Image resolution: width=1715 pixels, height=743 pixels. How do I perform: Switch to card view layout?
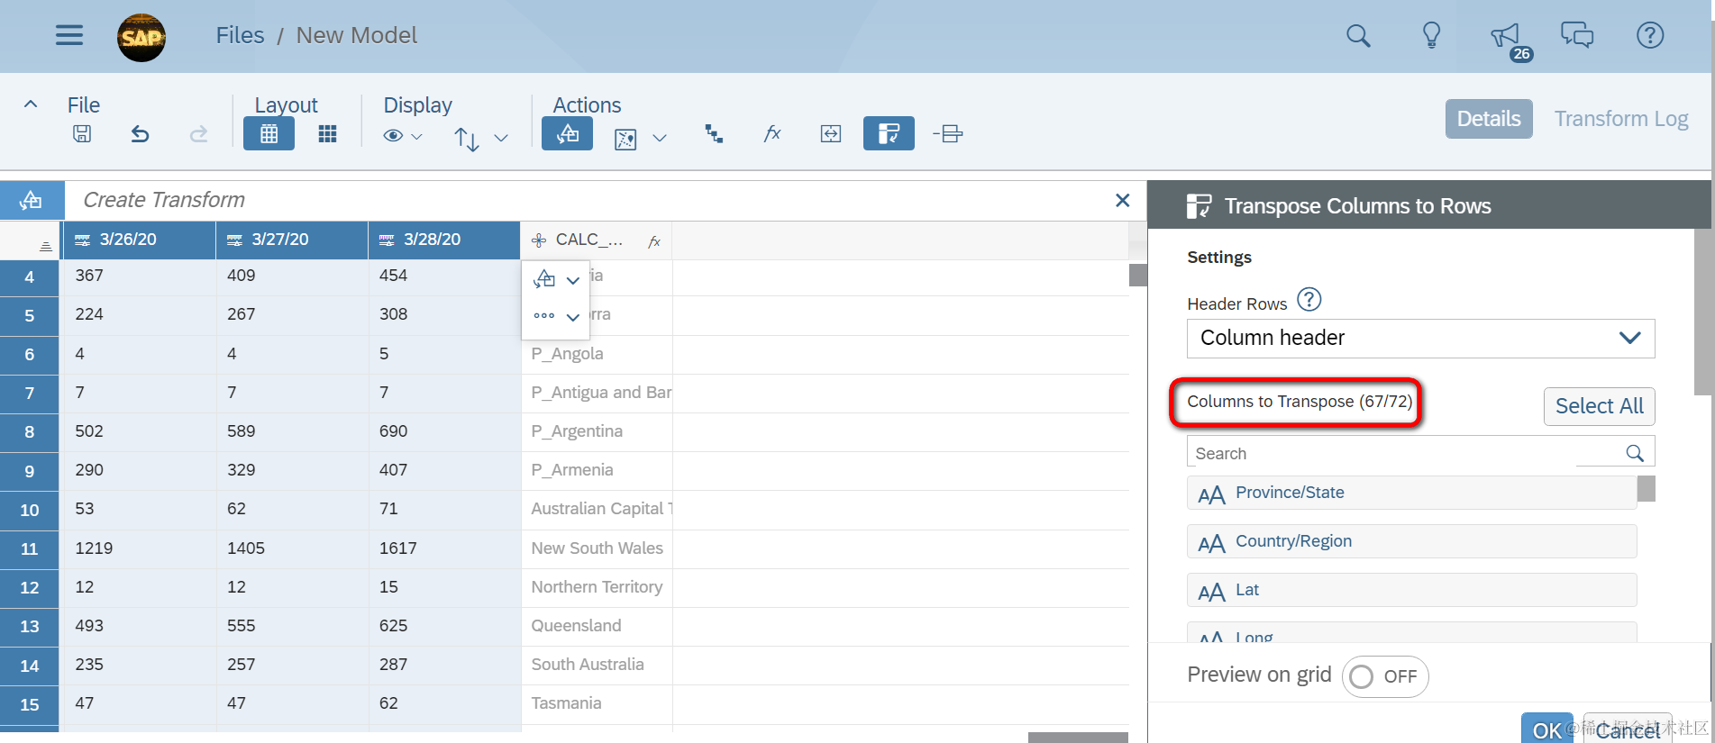click(x=327, y=134)
